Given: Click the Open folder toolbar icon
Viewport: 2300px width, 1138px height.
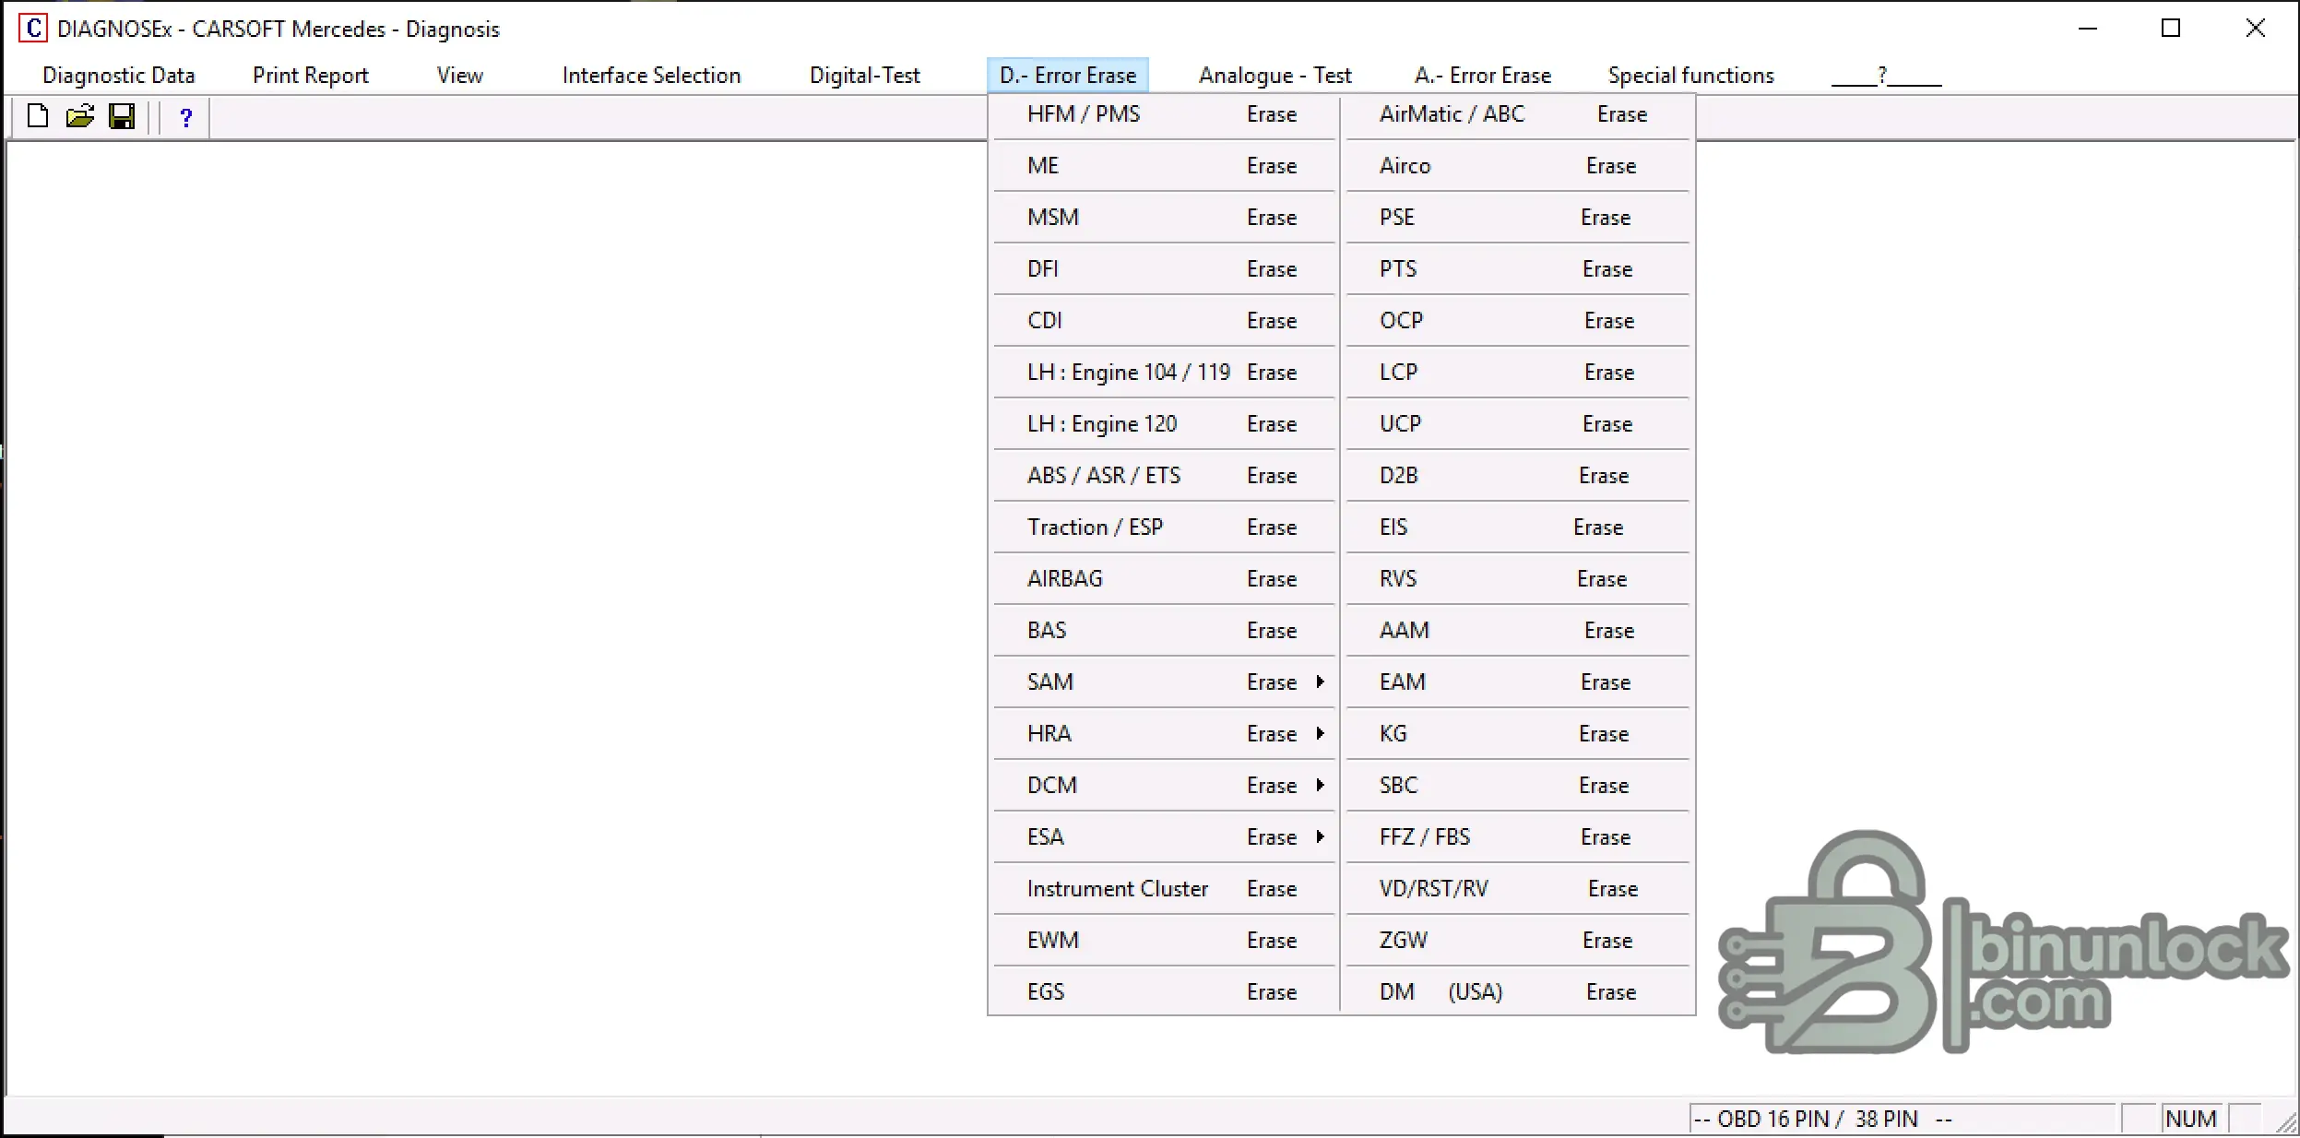Looking at the screenshot, I should pos(80,117).
